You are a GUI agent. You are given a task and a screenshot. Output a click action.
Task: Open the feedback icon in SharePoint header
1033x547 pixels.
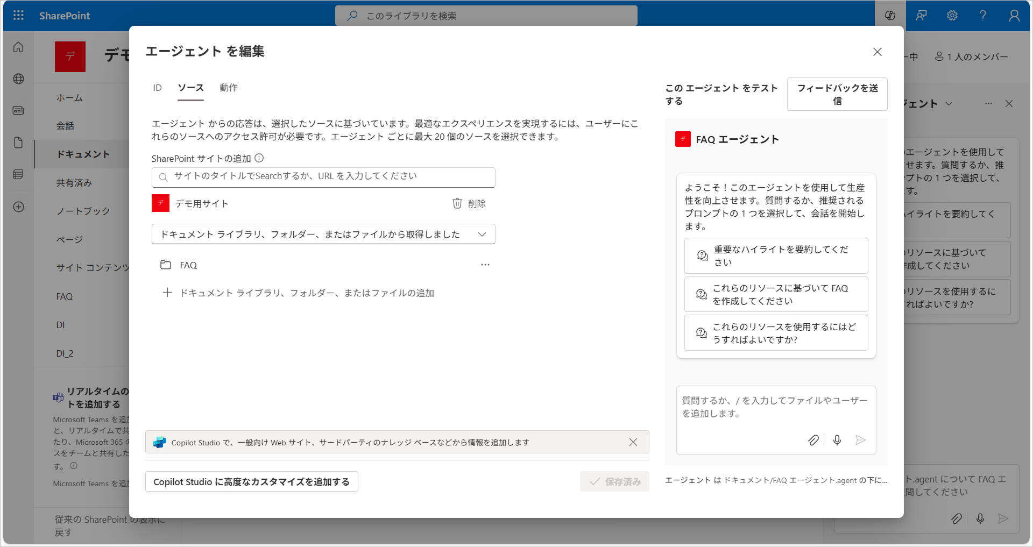tap(921, 16)
